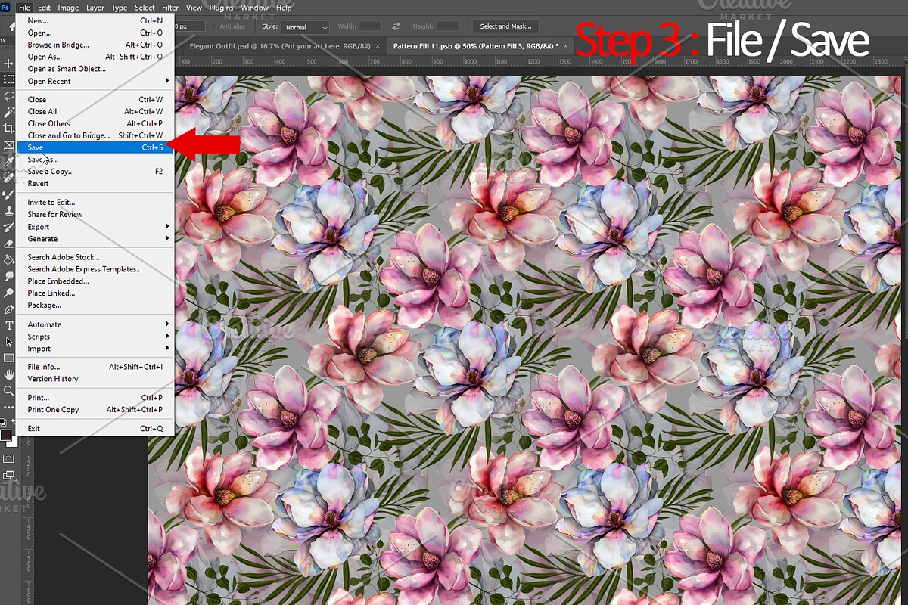The height and width of the screenshot is (605, 908).
Task: Open the Style dropdown set to Normal
Action: [x=306, y=27]
